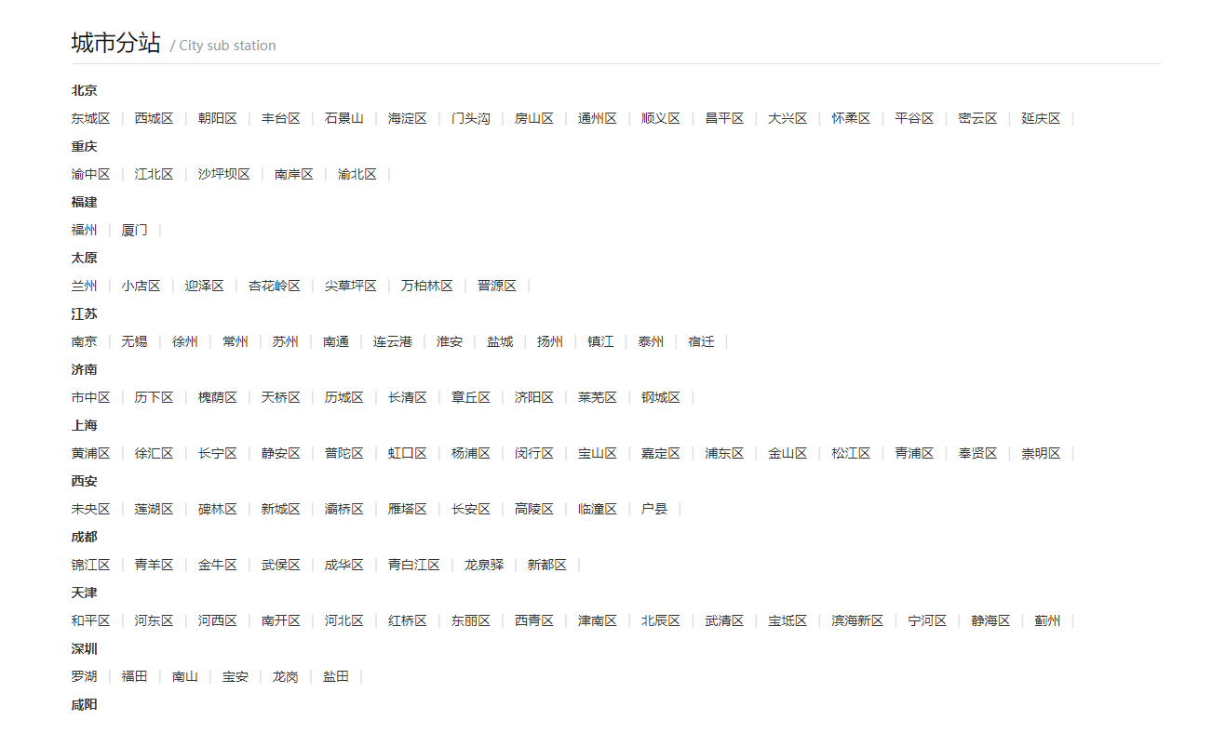Open 未央区 under 西安
This screenshot has width=1212, height=733.
click(90, 509)
